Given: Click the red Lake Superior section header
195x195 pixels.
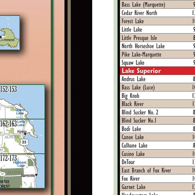Looking at the screenshot, I should pos(157,71).
